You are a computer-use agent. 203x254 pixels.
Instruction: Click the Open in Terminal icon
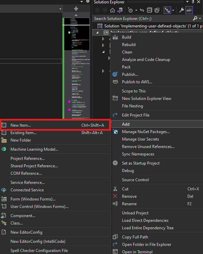(x=115, y=252)
